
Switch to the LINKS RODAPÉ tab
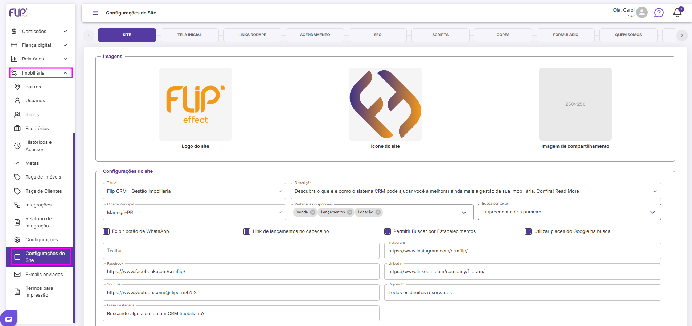click(252, 35)
